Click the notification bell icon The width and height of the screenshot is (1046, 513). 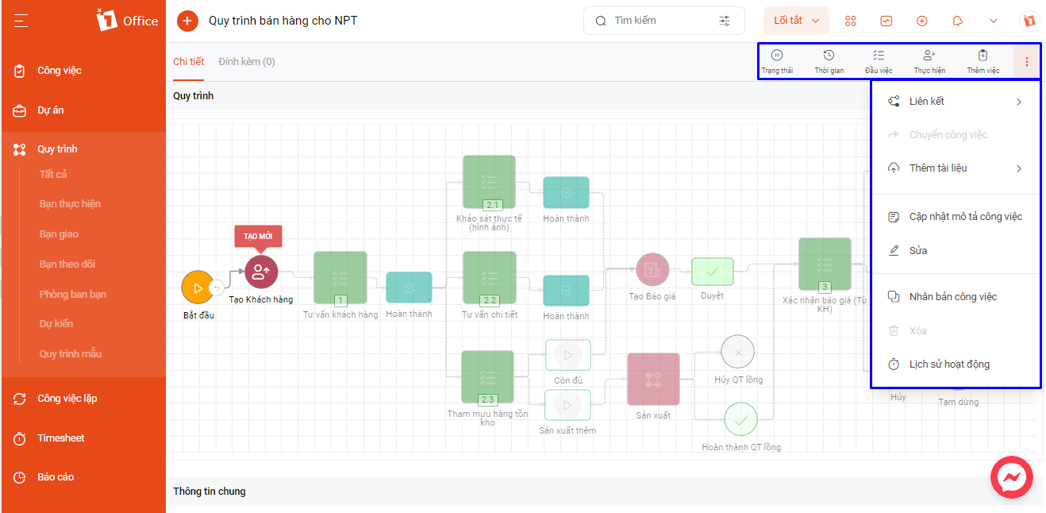[958, 21]
